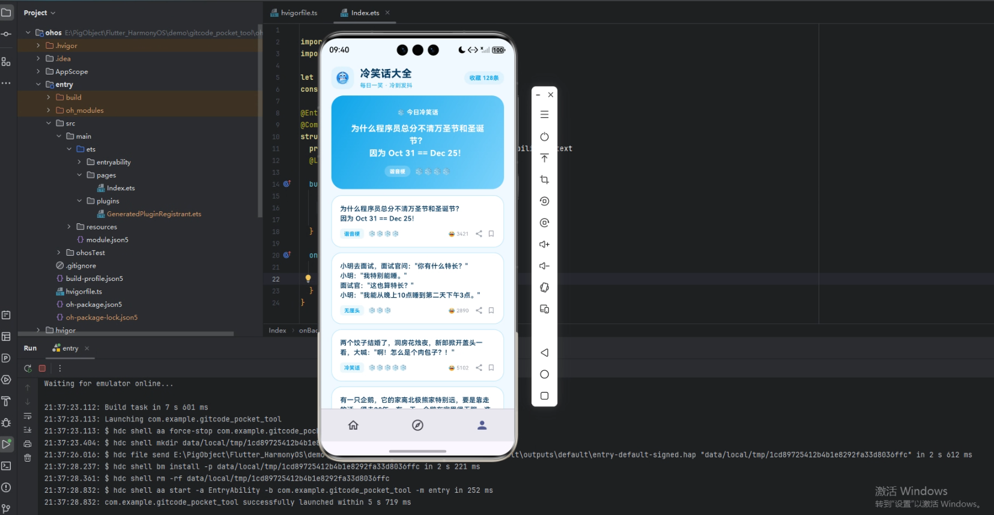Tap the emulator home circle button
Viewport: 994px width, 515px height.
pos(544,375)
